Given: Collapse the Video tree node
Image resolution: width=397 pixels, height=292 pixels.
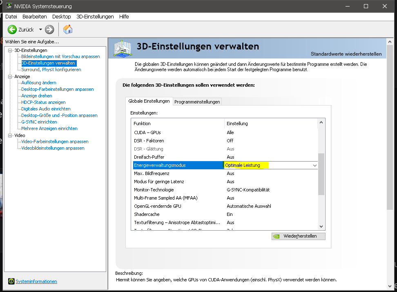Looking at the screenshot, I should pyautogui.click(x=10, y=135).
